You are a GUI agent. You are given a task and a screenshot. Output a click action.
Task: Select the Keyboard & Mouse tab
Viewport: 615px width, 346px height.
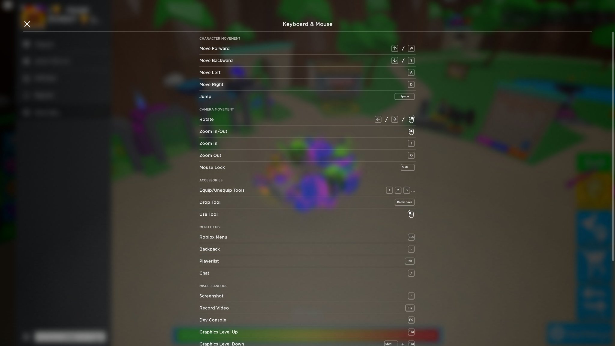click(x=307, y=24)
